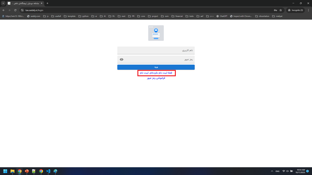Open the Chrome three-dot menu
Screen dimensions: 312x175
click(308, 10)
